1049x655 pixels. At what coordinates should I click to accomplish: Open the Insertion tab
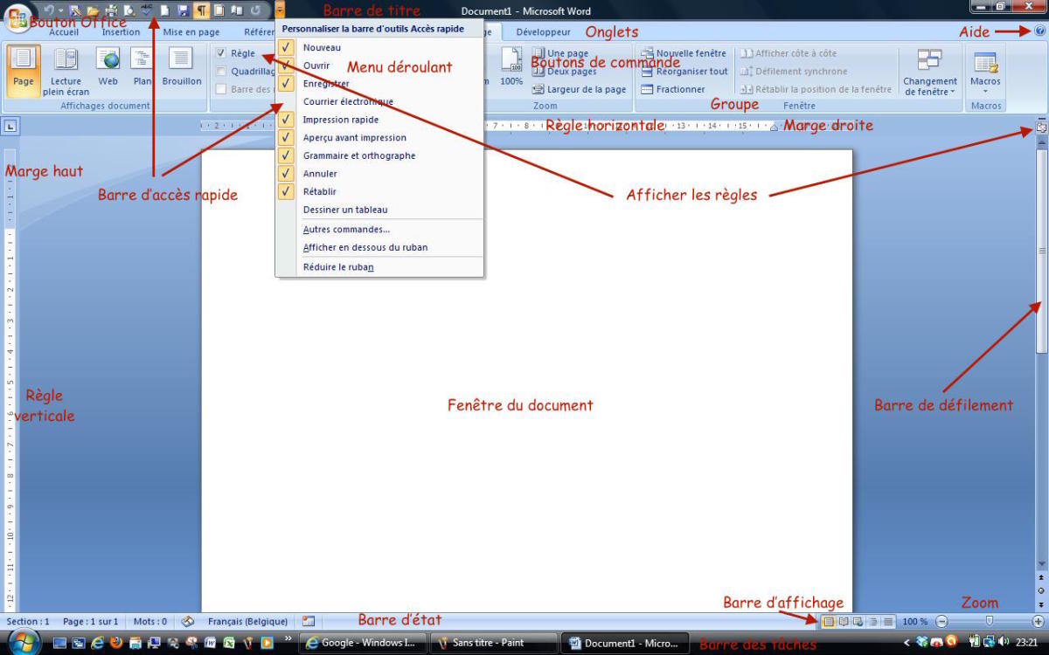pyautogui.click(x=121, y=31)
